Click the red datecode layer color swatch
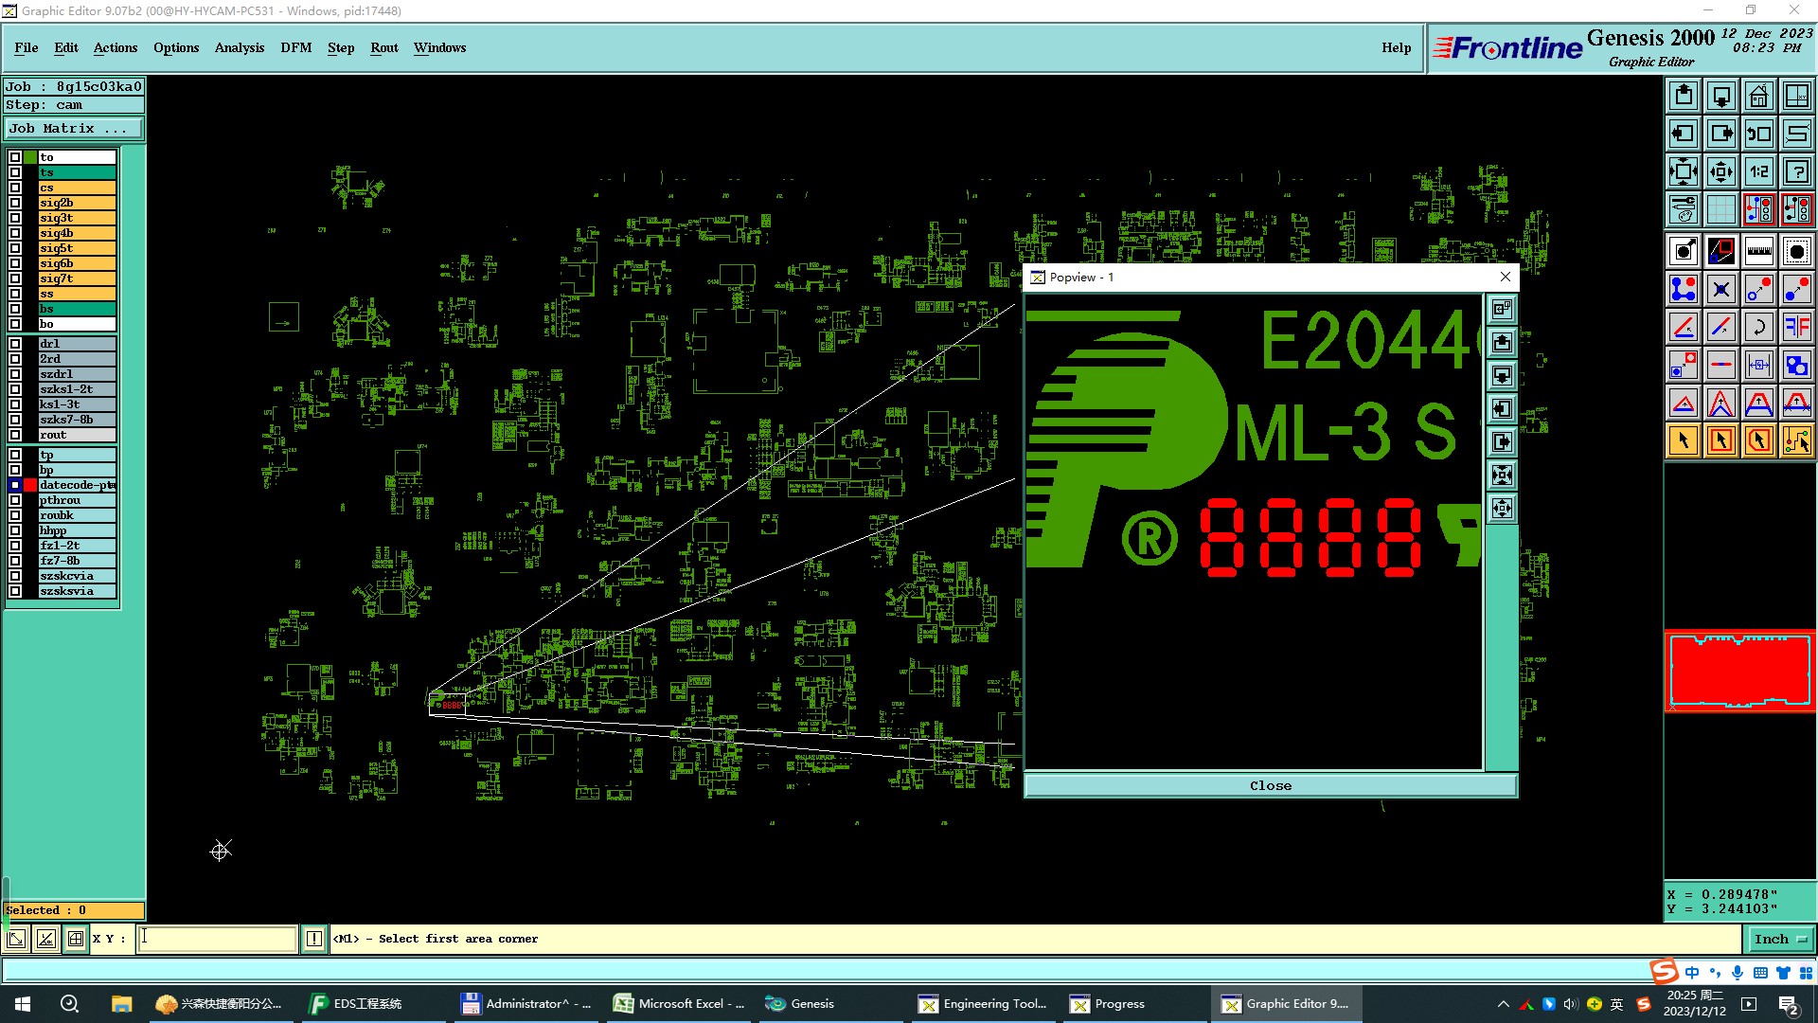1818x1023 pixels. [30, 485]
